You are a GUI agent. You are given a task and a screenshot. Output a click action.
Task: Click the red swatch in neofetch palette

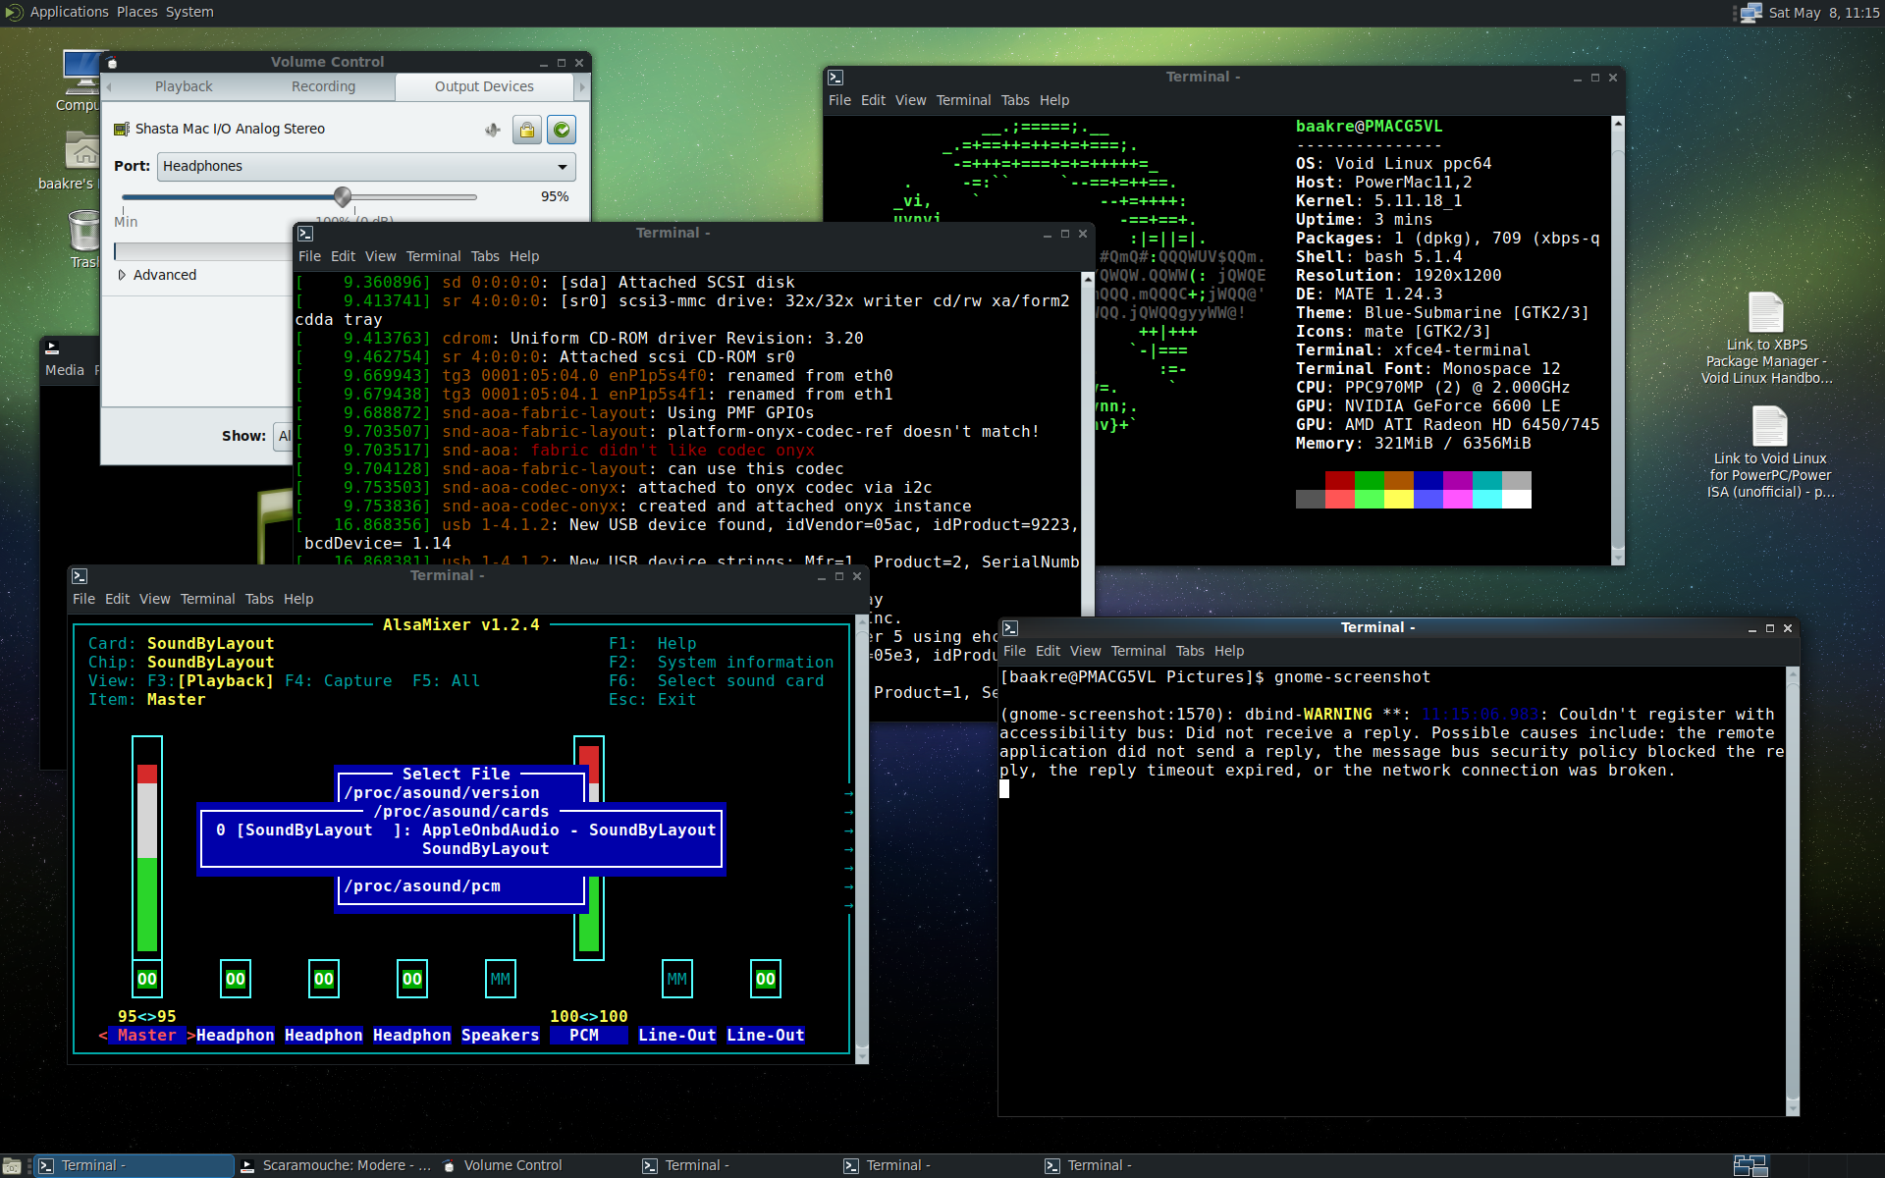[1339, 480]
